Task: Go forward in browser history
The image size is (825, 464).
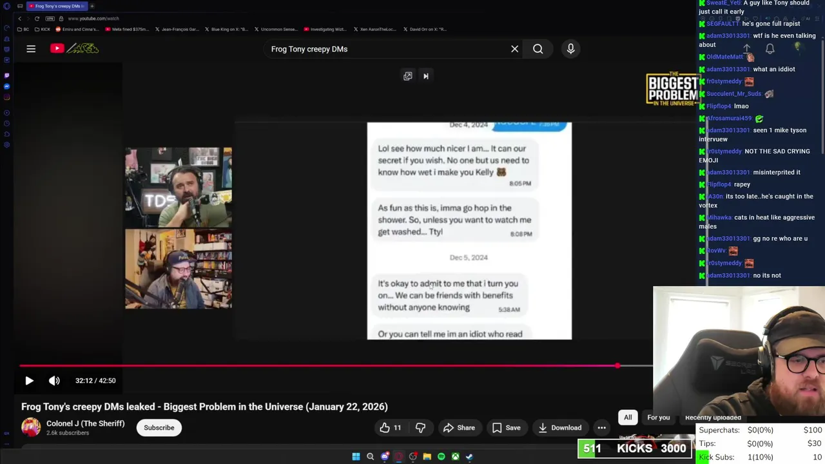Action: click(x=28, y=19)
